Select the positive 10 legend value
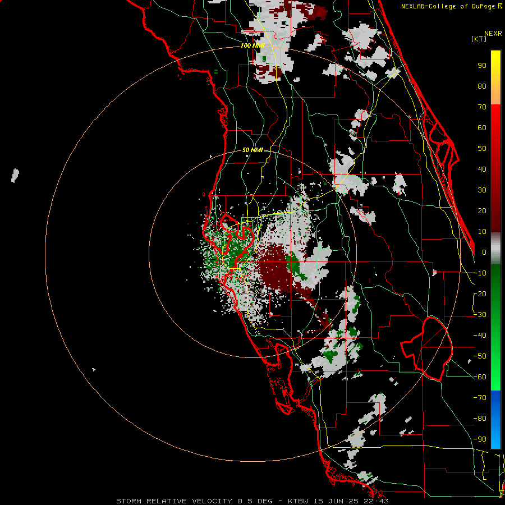This screenshot has width=505, height=505. (x=482, y=232)
